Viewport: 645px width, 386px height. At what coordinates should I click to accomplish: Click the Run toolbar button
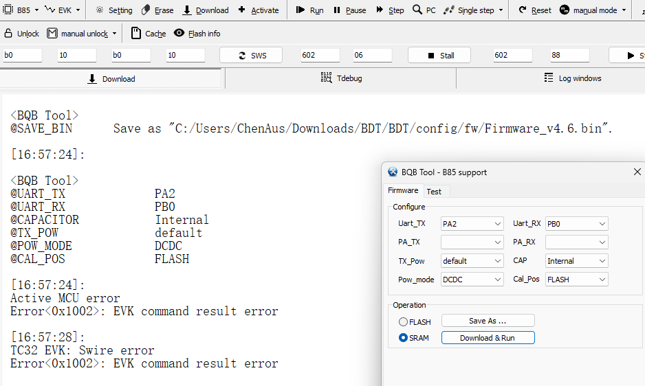309,10
